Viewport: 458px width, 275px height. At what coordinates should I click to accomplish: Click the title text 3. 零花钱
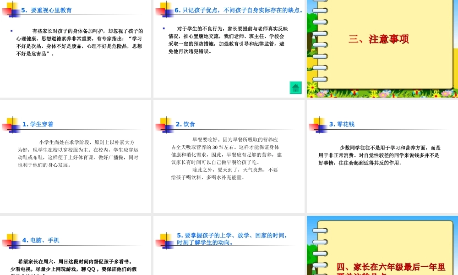(342, 124)
